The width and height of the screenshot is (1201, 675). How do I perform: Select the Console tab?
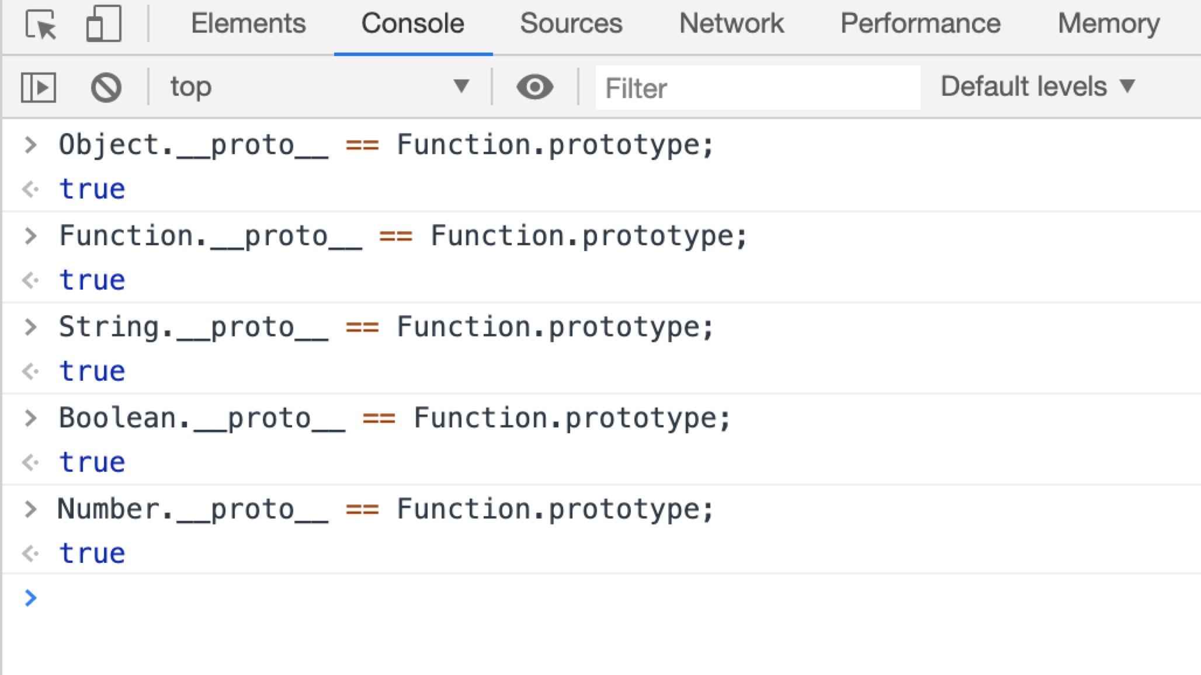tap(412, 24)
